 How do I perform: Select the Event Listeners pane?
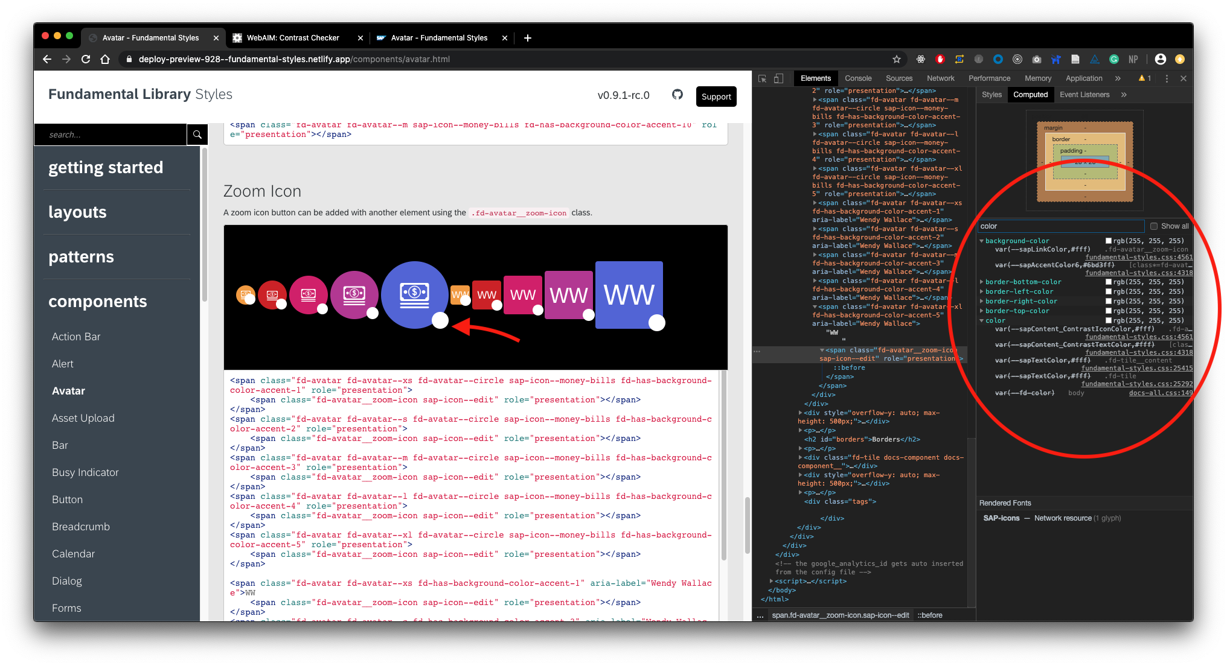[x=1084, y=95]
